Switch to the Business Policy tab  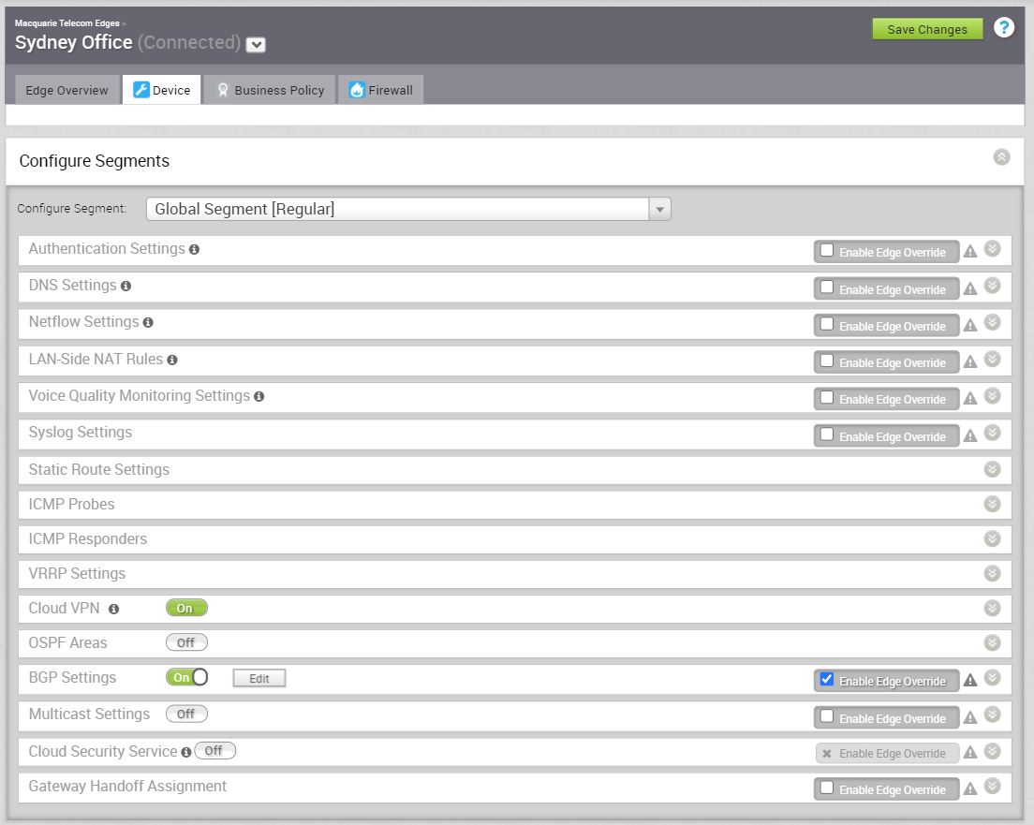[270, 90]
